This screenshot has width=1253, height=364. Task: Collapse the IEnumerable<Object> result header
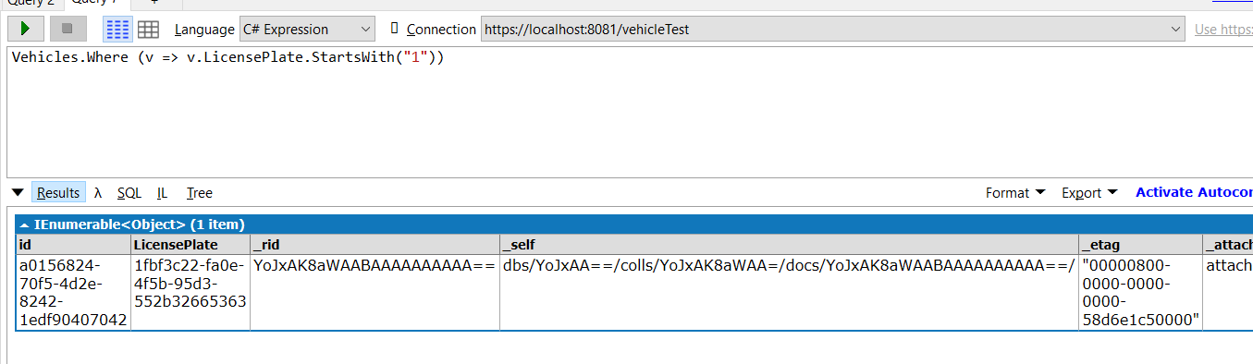[x=24, y=224]
